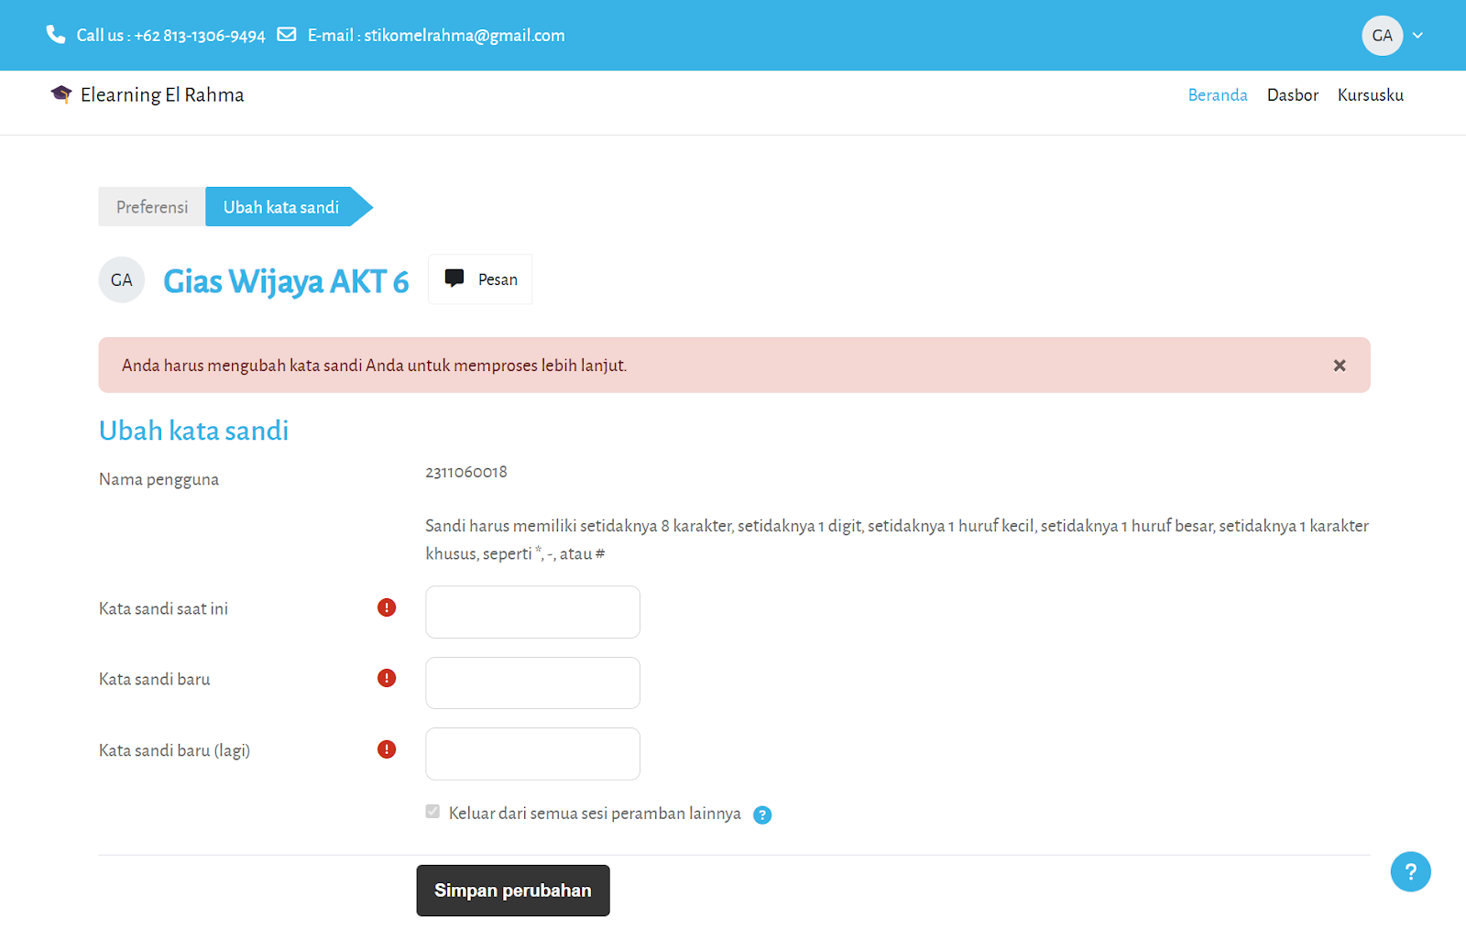The image size is (1466, 929).
Task: Click Ubah kata sandi breadcrumb
Action: [281, 207]
